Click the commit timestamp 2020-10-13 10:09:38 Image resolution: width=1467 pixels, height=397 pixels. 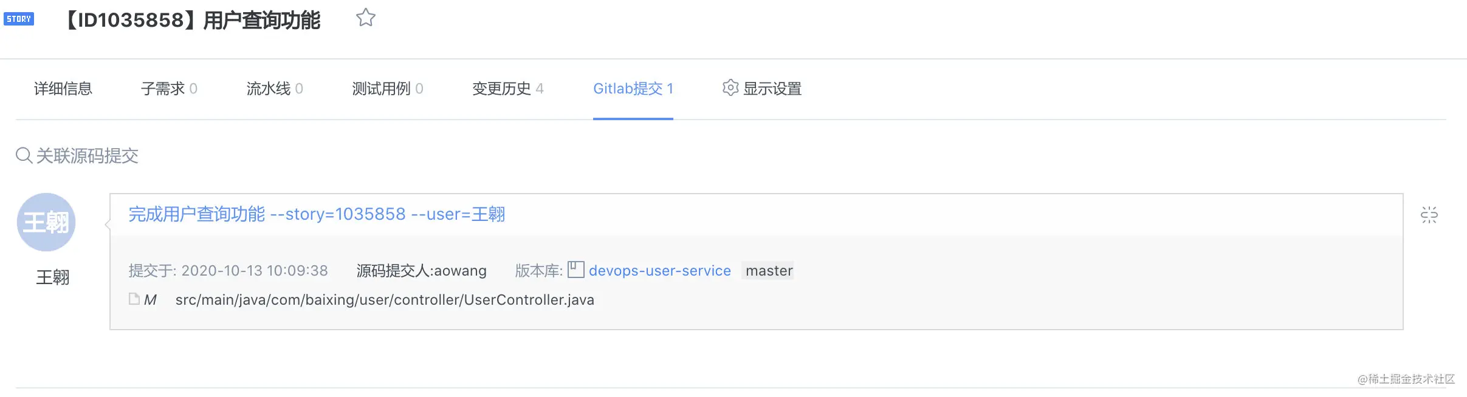(x=255, y=271)
